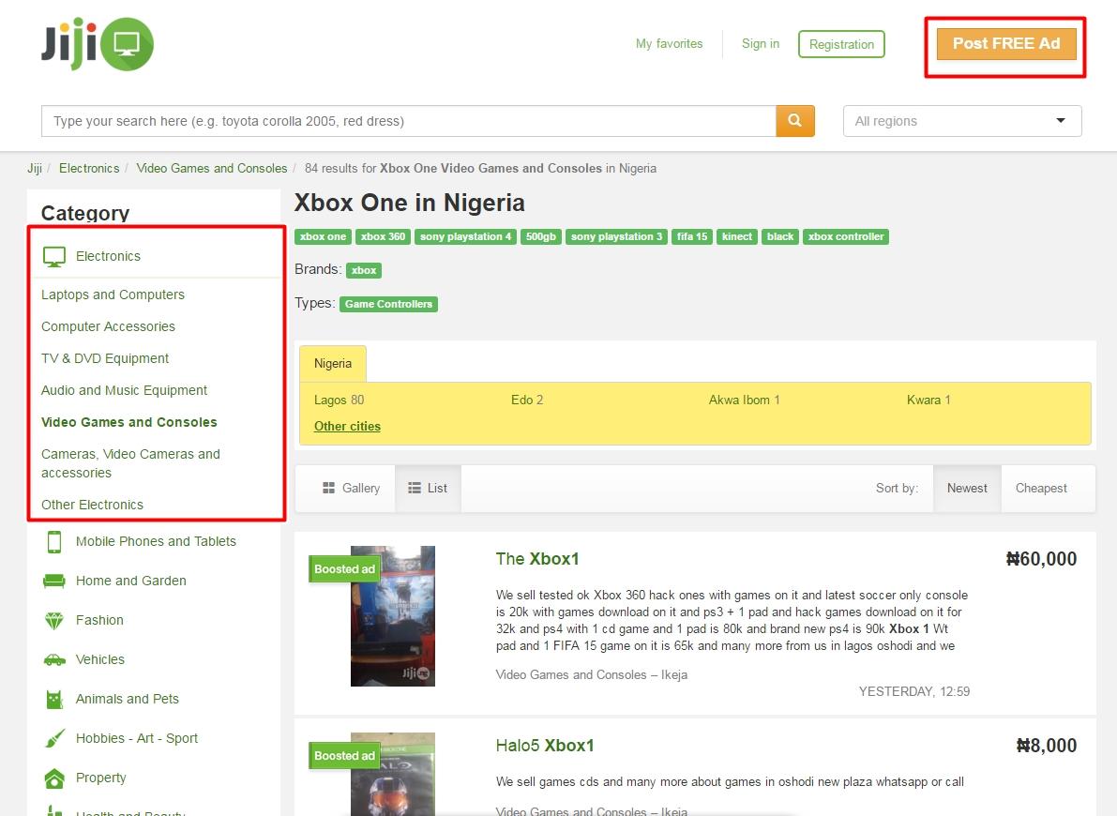Click the Electronics monitor icon
This screenshot has height=816, width=1117.
(54, 257)
